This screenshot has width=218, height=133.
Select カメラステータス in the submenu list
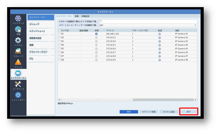40,17
